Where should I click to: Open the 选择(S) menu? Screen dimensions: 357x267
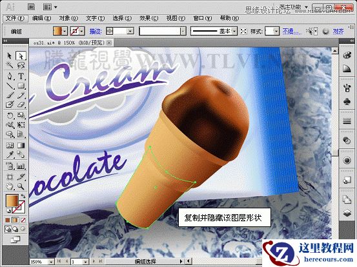122,18
